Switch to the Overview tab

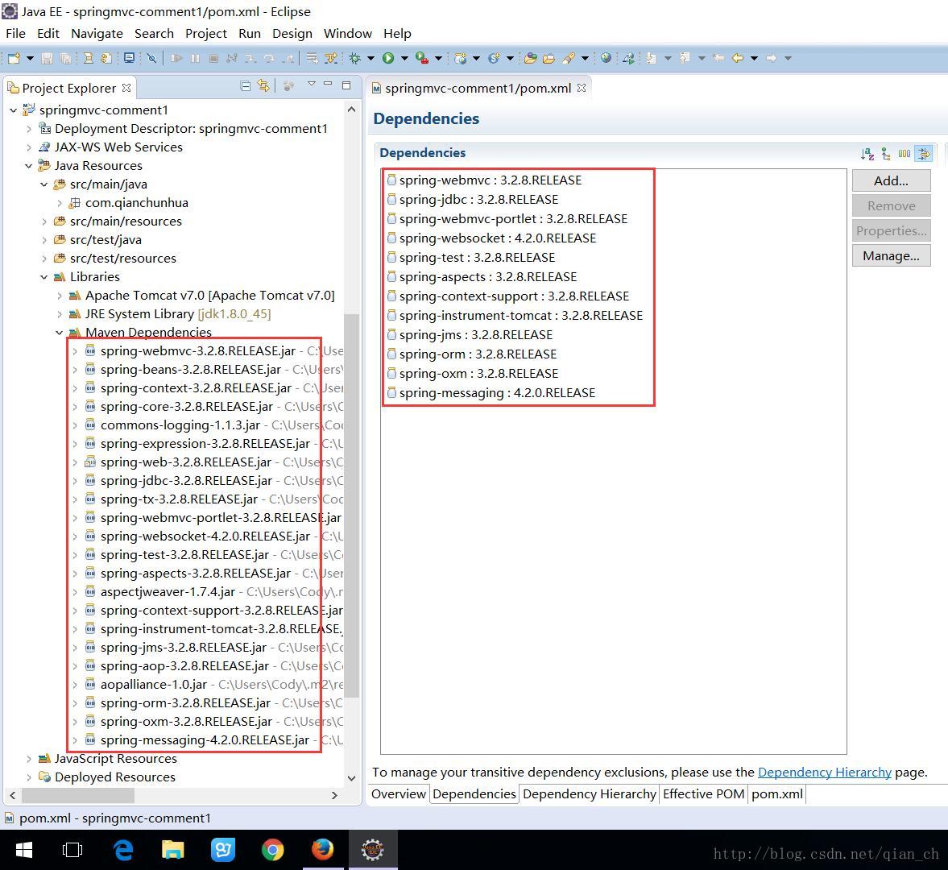tap(399, 793)
